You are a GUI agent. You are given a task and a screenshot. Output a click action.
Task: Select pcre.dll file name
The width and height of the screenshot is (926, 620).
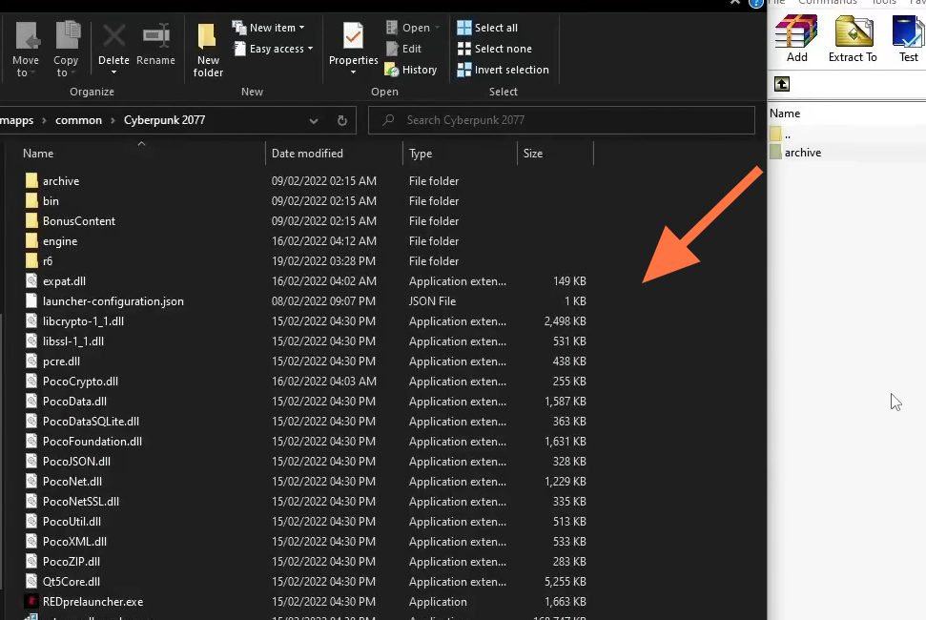tap(61, 362)
